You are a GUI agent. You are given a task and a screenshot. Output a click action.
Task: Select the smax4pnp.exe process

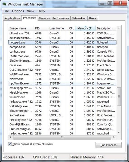tap(62, 88)
